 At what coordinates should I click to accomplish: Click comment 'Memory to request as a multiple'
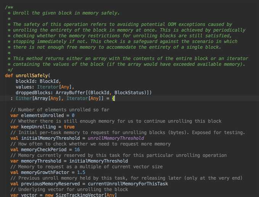pos(87,167)
